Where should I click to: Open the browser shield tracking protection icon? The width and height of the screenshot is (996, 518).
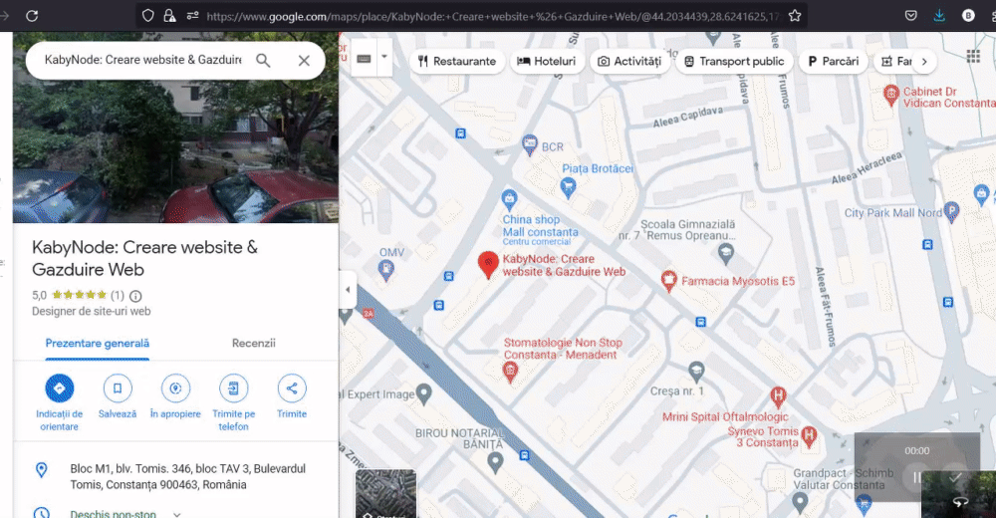tap(148, 16)
